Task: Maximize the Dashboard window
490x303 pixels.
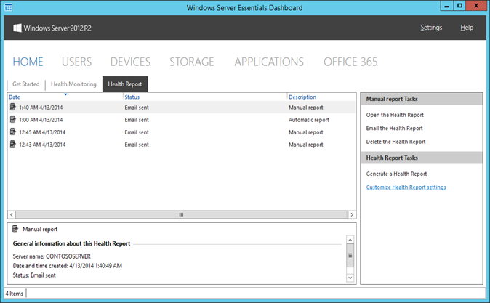Action: pyautogui.click(x=459, y=6)
